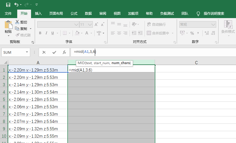The height and width of the screenshot is (143, 236).
Task: Open the 复制 dropdown arrow
Action: click(30, 29)
